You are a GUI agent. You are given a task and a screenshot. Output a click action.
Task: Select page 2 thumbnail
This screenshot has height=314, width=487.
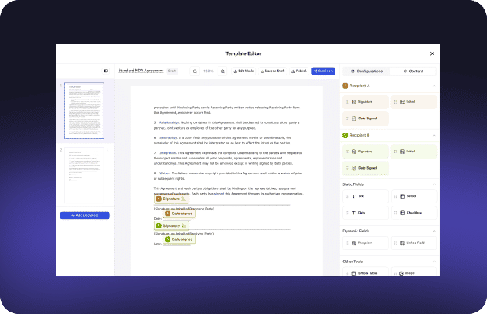pyautogui.click(x=85, y=175)
